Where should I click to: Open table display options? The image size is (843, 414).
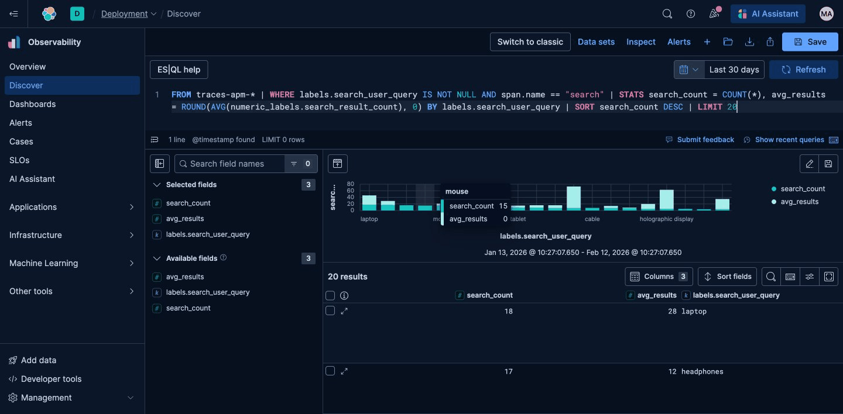coord(809,277)
